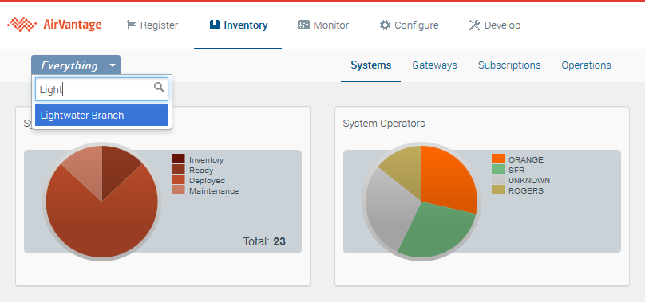Image resolution: width=645 pixels, height=302 pixels.
Task: Click the Monitor dashboard icon
Action: (303, 25)
